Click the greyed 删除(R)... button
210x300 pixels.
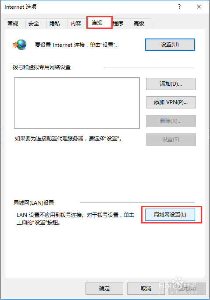tap(171, 121)
